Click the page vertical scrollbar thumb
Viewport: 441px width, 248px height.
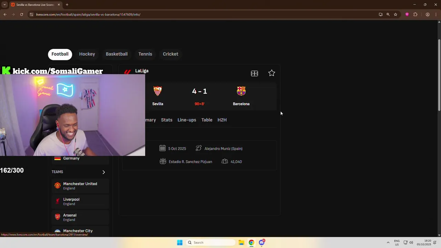(439, 75)
